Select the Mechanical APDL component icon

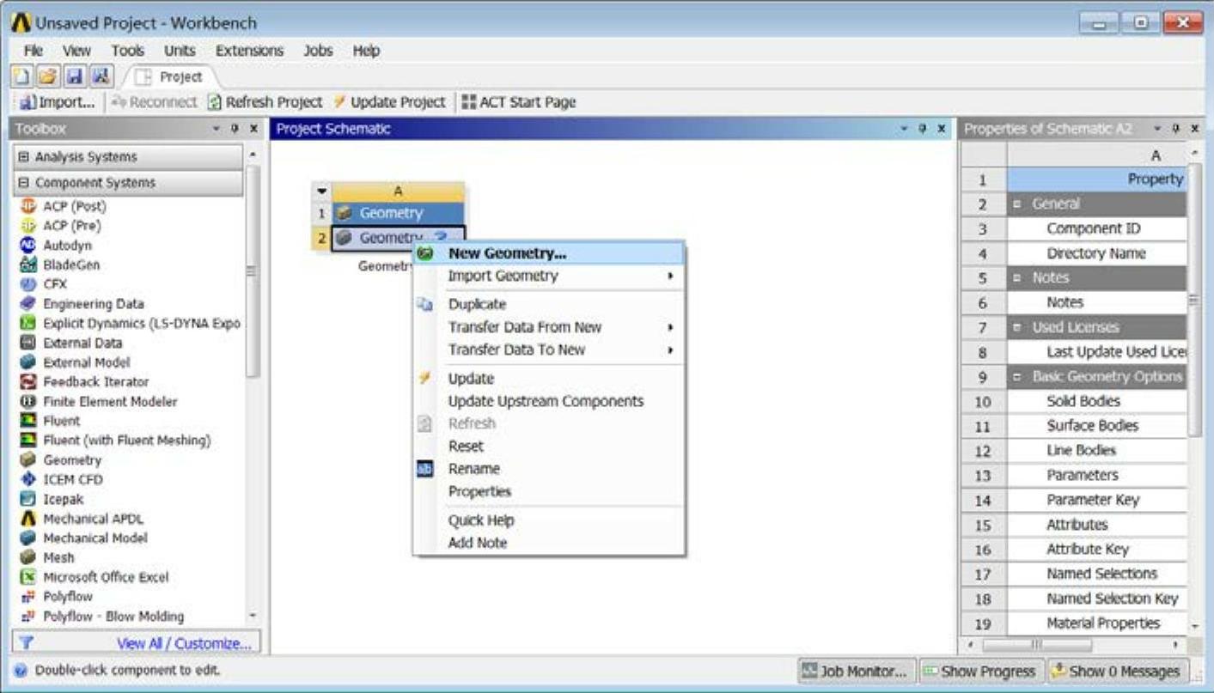[x=28, y=519]
